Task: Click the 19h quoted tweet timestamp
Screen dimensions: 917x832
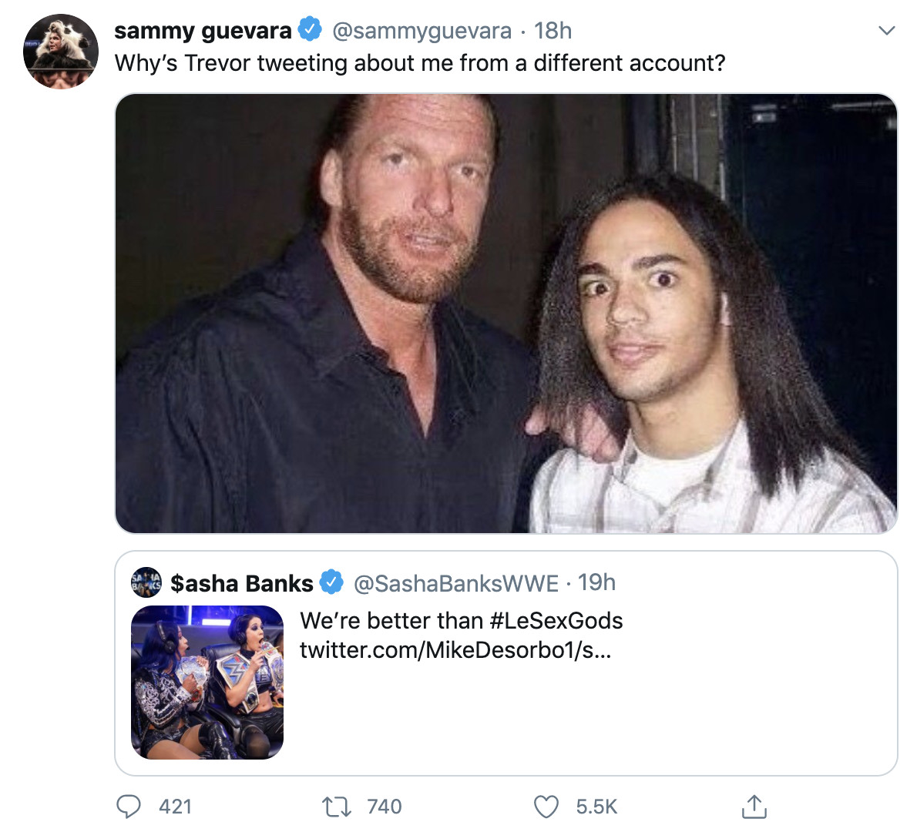Action: [x=596, y=582]
